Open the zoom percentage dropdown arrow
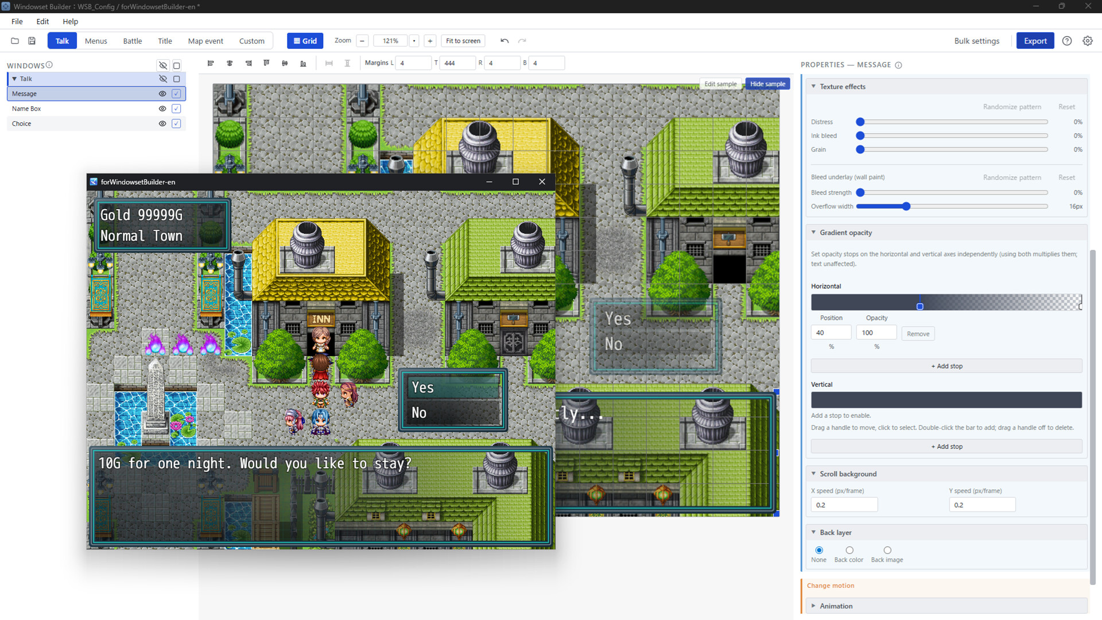Image resolution: width=1102 pixels, height=620 pixels. click(x=414, y=41)
